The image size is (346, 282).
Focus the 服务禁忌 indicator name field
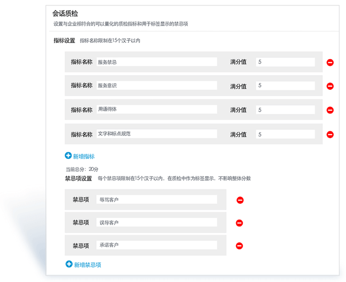pyautogui.click(x=157, y=62)
